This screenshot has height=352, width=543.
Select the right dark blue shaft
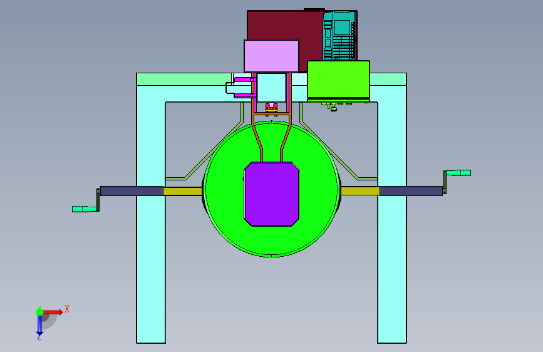pyautogui.click(x=411, y=191)
